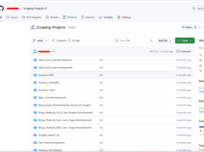View the 0 Tags link
The image size is (204, 152).
click(74, 41)
